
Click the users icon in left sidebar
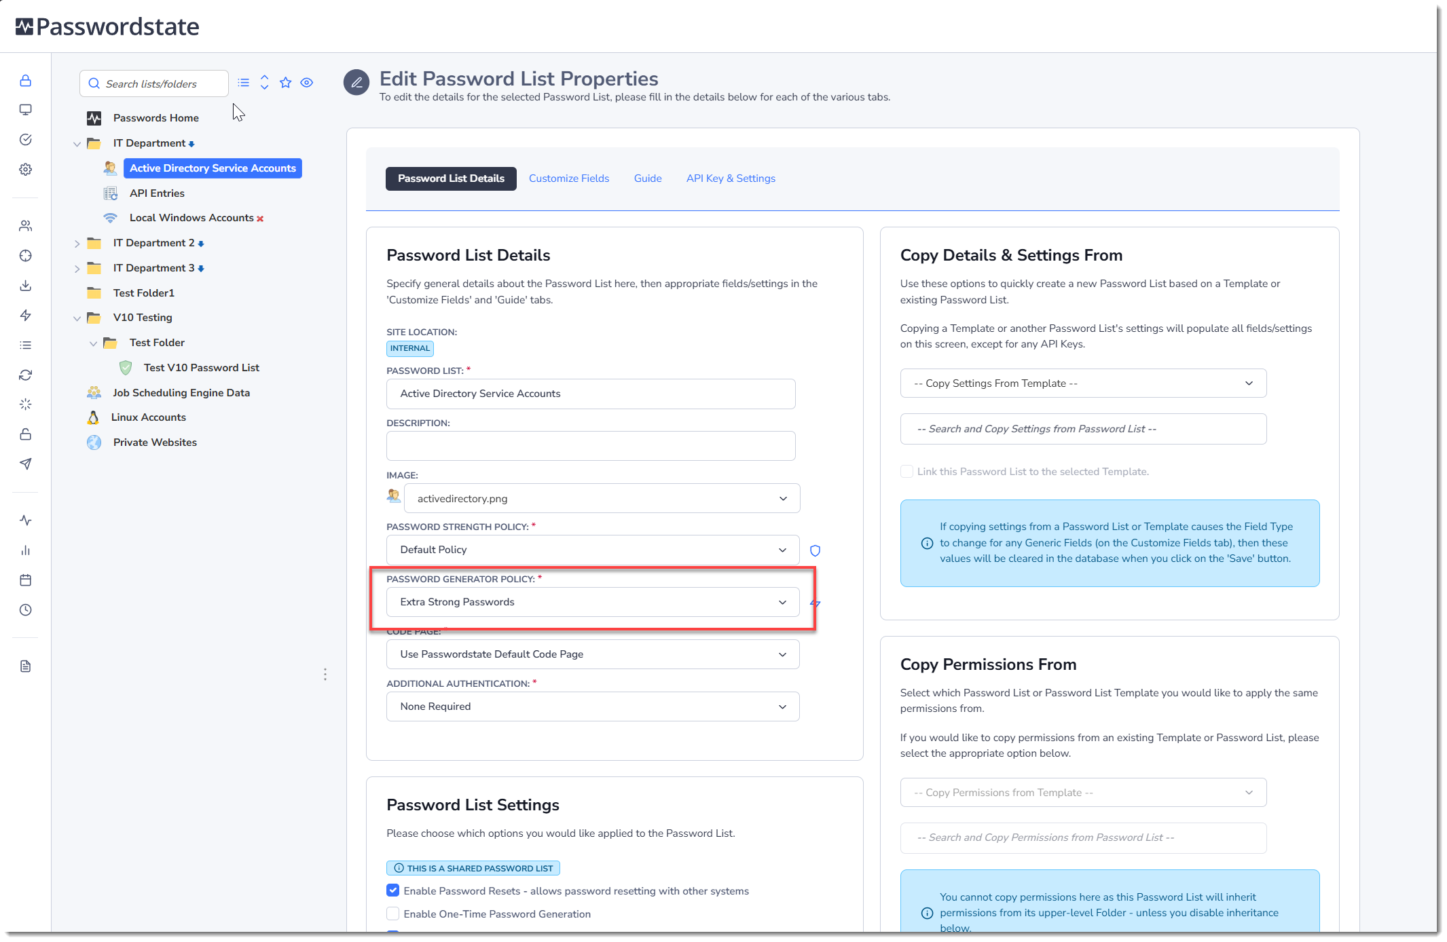(x=25, y=226)
